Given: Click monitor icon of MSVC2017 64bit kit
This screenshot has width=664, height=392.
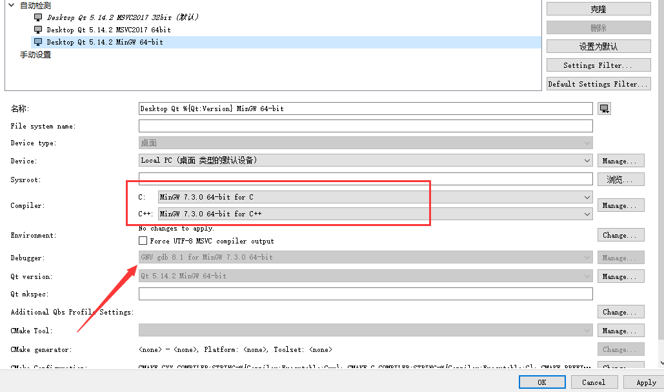Looking at the screenshot, I should coord(38,30).
